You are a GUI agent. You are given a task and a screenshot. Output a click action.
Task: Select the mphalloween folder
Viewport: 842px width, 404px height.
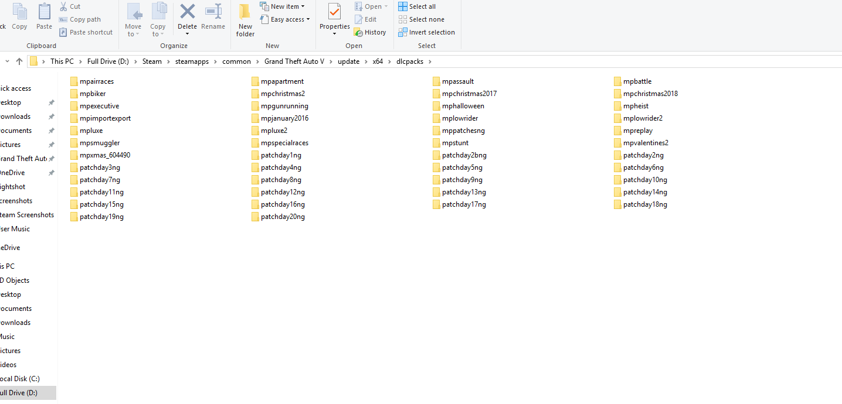pyautogui.click(x=458, y=106)
